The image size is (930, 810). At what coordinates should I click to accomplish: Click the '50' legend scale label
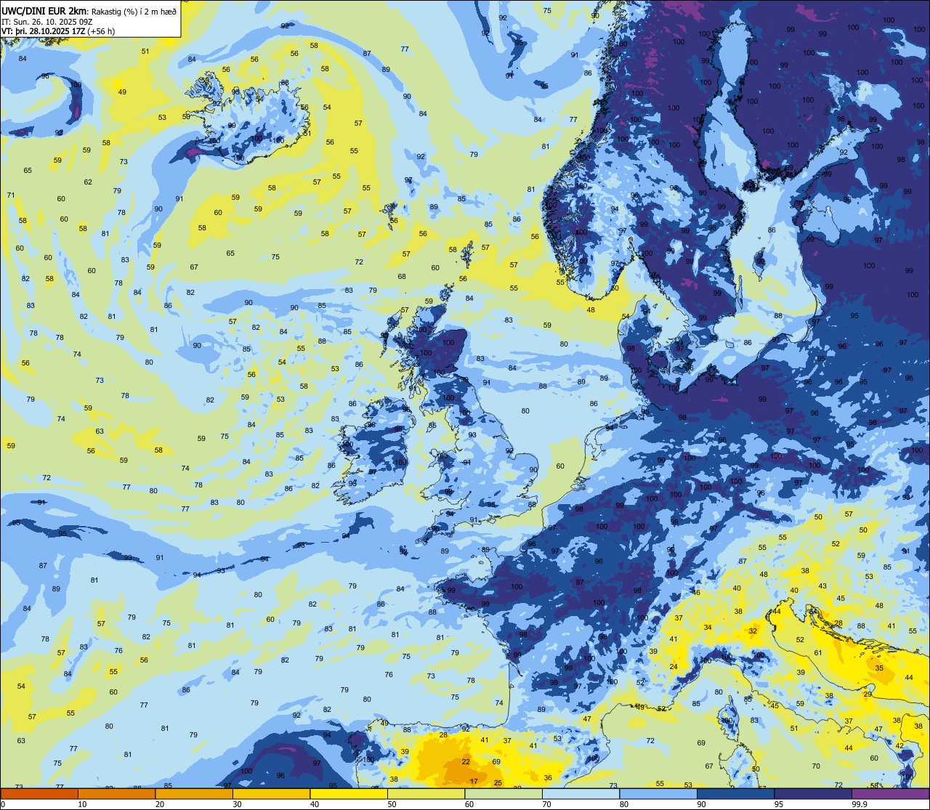pos(392,804)
